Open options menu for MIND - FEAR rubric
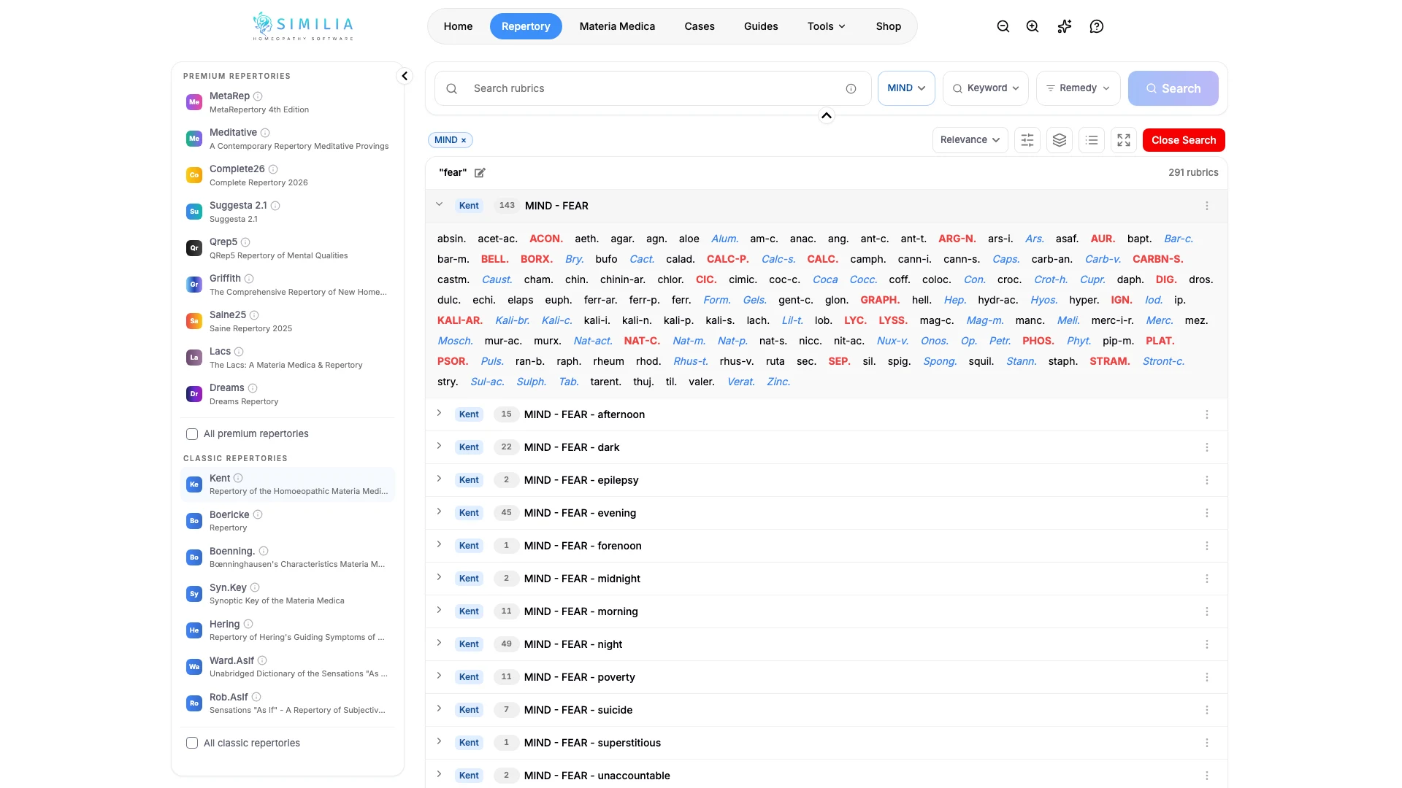The width and height of the screenshot is (1402, 788). coord(1207,206)
